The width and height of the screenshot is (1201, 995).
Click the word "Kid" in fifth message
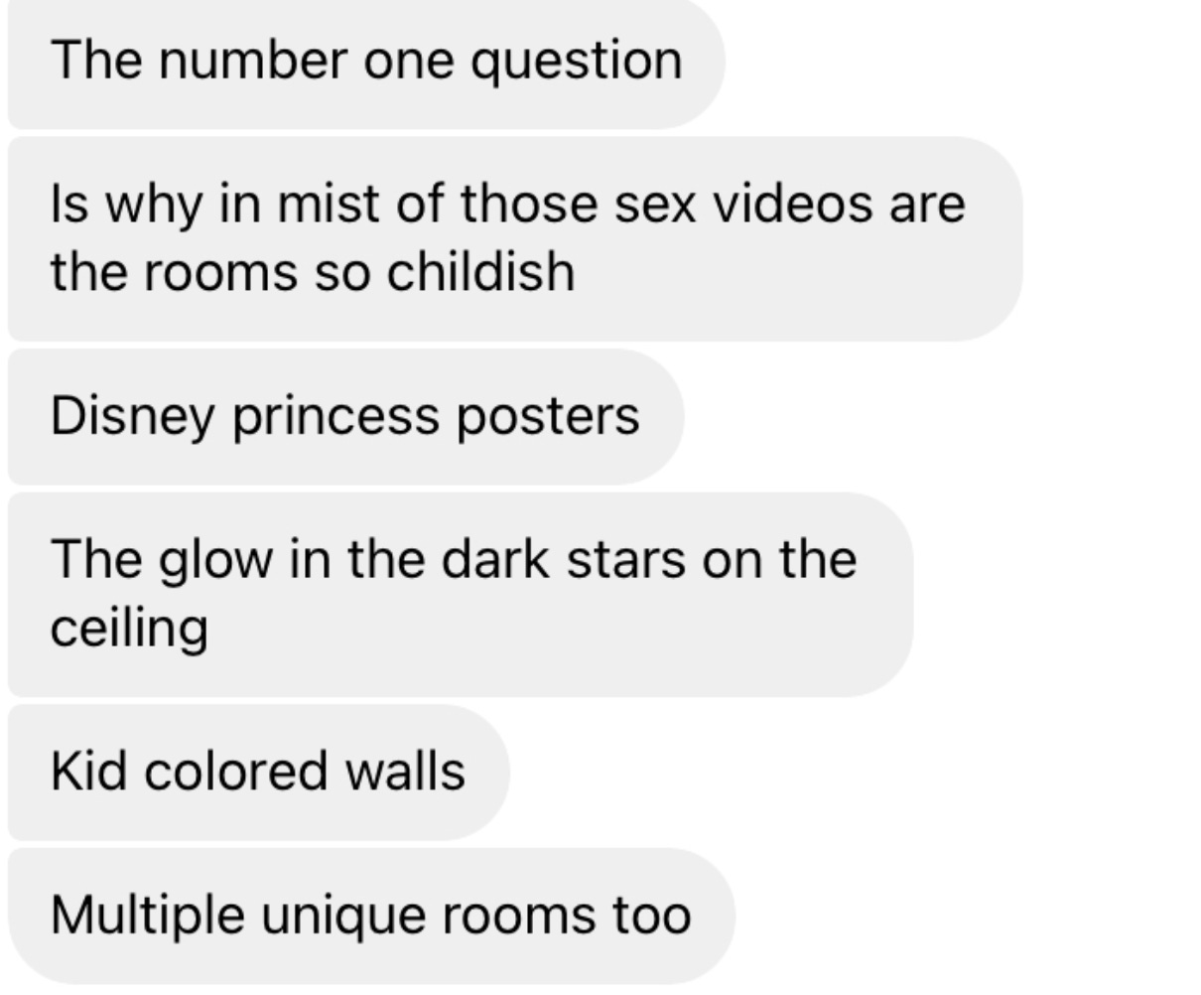pos(89,771)
